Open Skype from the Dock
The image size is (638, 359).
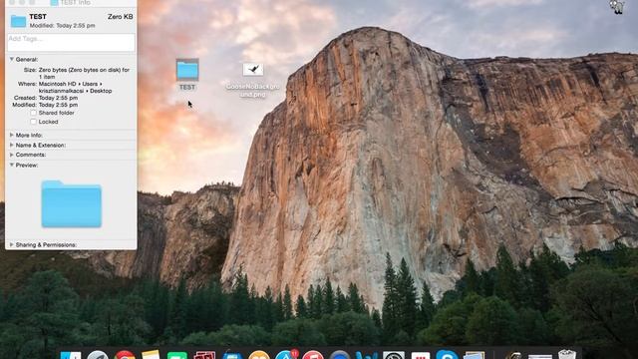(x=447, y=355)
